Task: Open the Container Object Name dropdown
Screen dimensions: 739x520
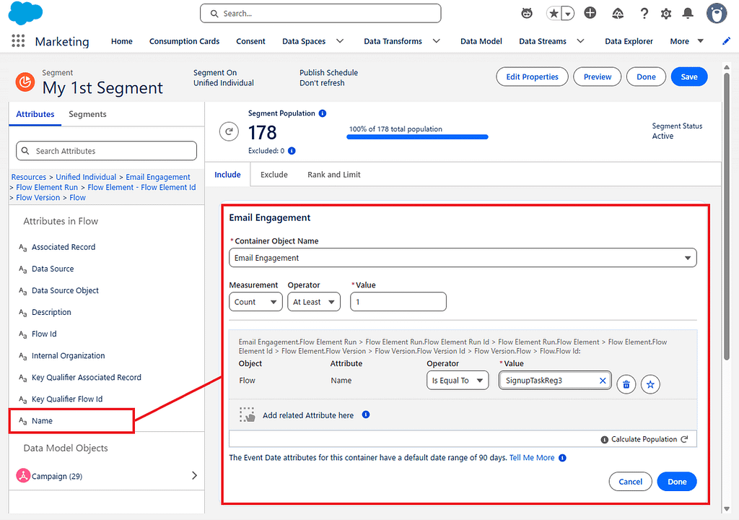Action: click(463, 258)
